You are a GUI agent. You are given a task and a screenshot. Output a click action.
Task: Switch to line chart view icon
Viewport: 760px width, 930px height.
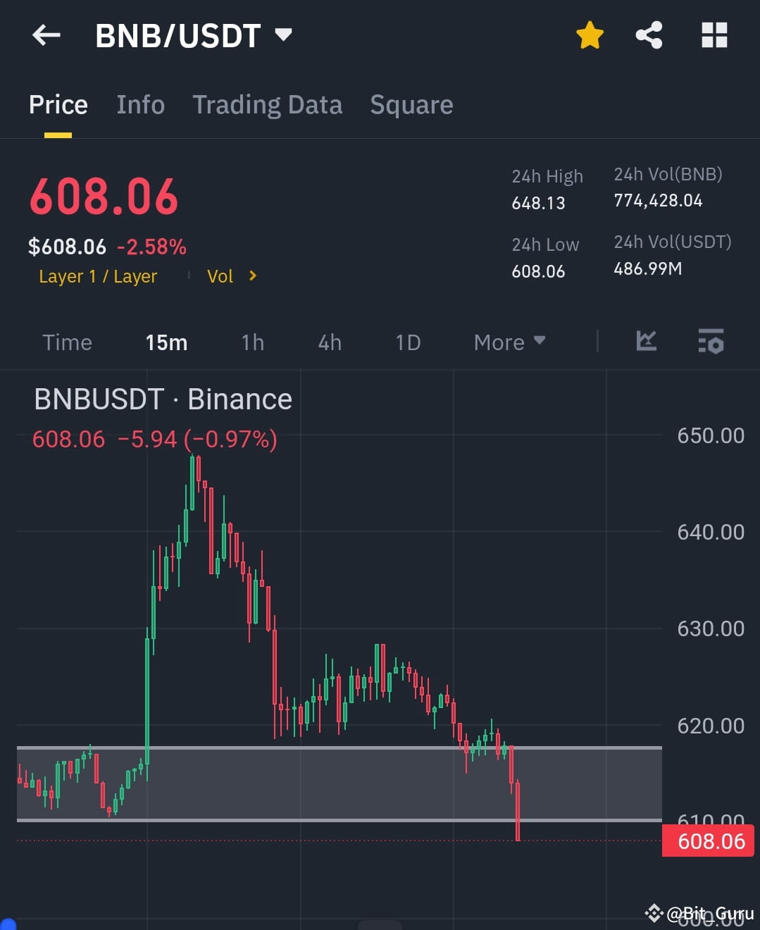(x=645, y=342)
